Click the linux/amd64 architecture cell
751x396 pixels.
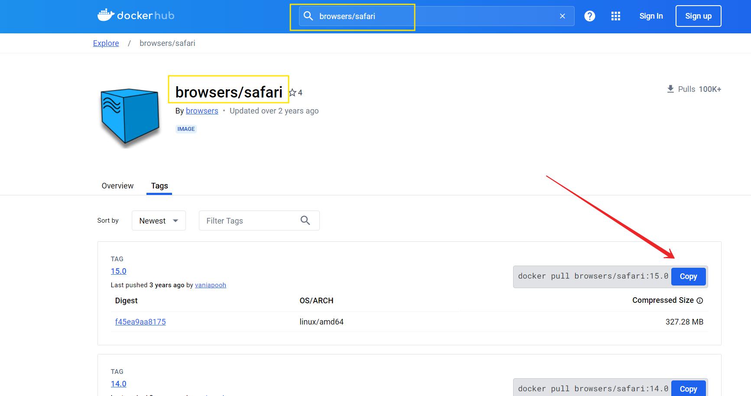[x=322, y=322]
